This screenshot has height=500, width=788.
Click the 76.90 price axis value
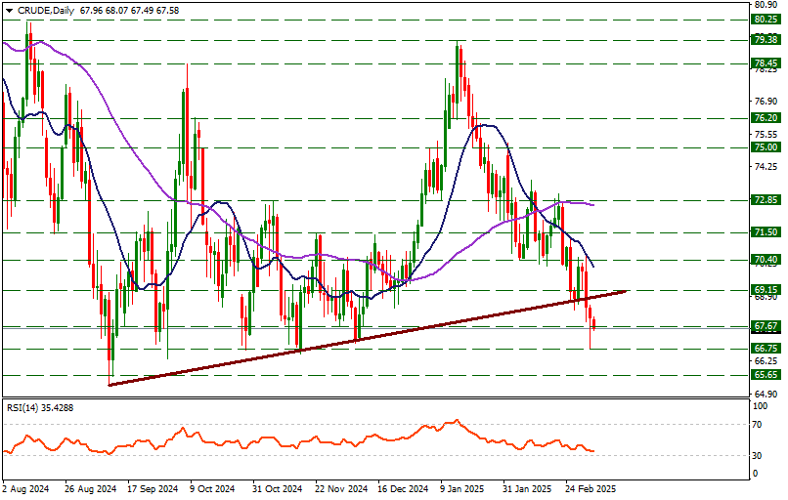[x=766, y=102]
